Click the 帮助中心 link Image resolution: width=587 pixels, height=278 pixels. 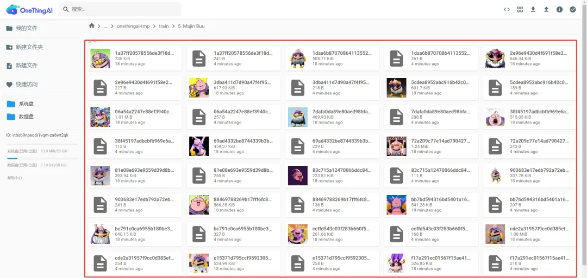tap(15, 178)
